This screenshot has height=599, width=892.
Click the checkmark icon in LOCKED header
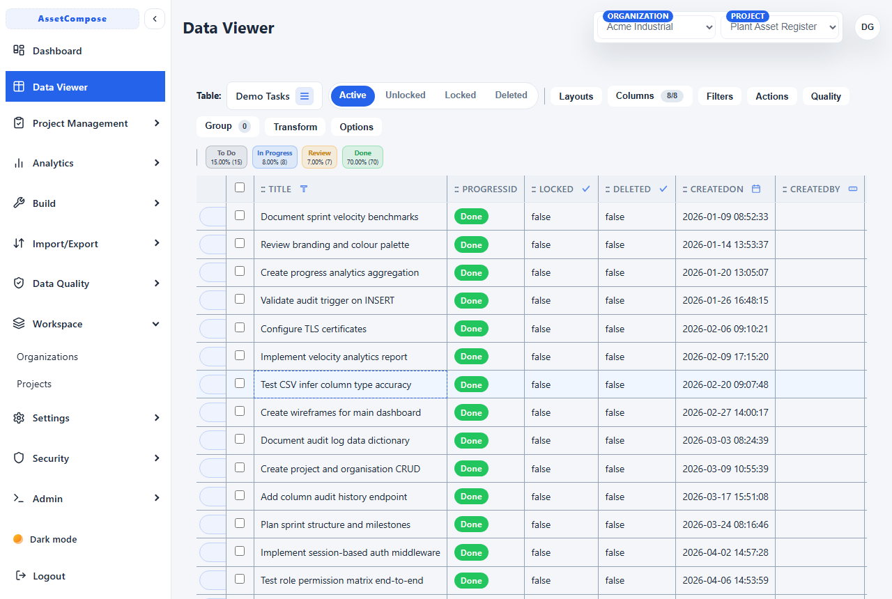pos(586,189)
